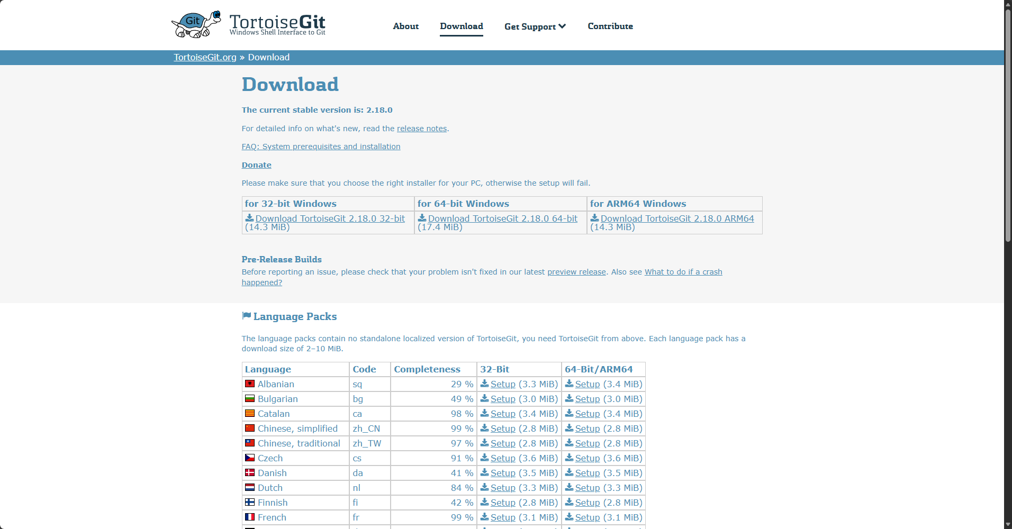Click the Pre-Release Builds heading

[x=282, y=259]
